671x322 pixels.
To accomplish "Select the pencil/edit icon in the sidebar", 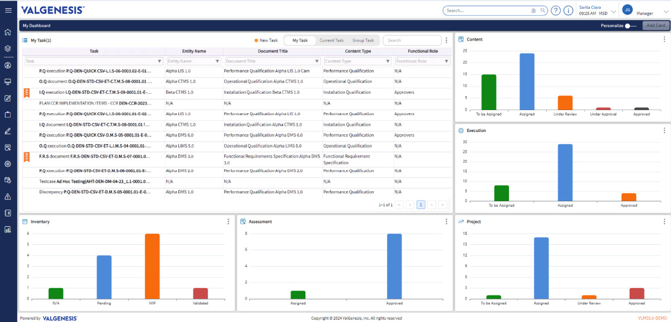I will pyautogui.click(x=8, y=131).
